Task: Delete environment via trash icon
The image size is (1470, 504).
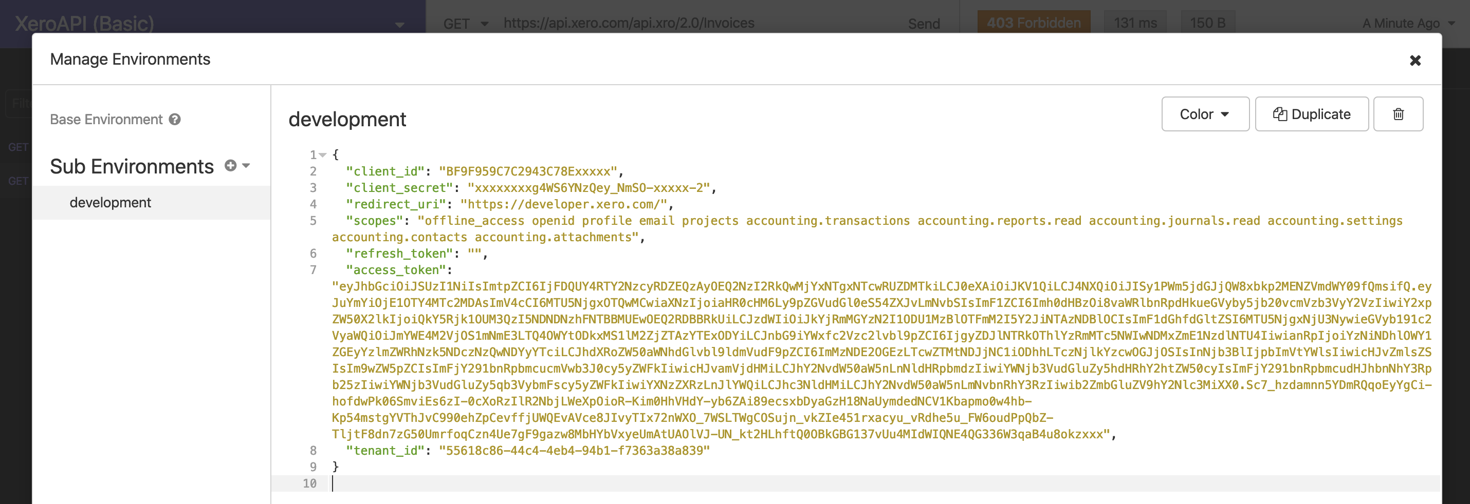Action: coord(1398,114)
